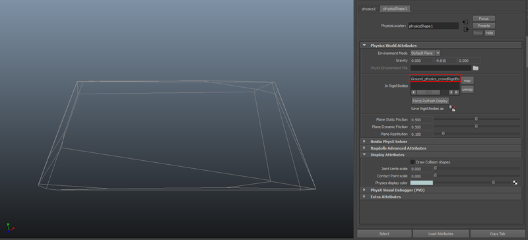The image size is (528, 240).
Task: Click the input connection arrow icon beside PhysicsLocator
Action: (465, 22)
